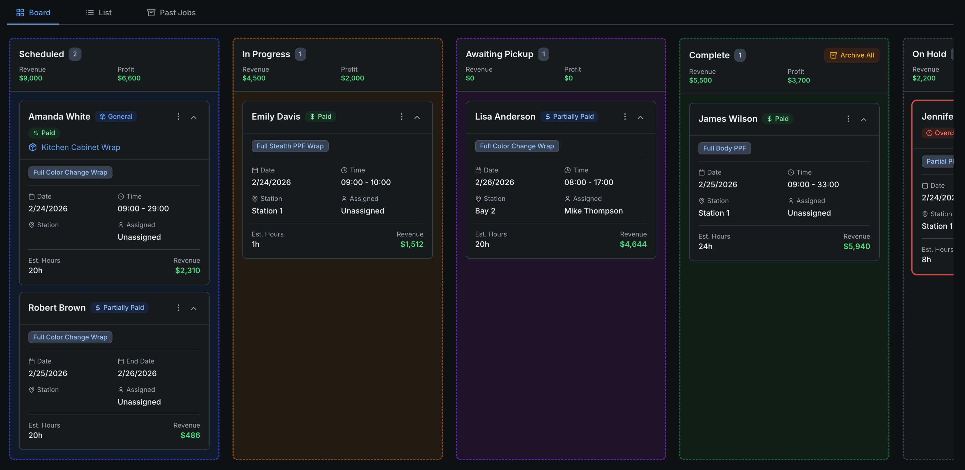
Task: Open Emily Davis card three-dot menu
Action: (402, 117)
